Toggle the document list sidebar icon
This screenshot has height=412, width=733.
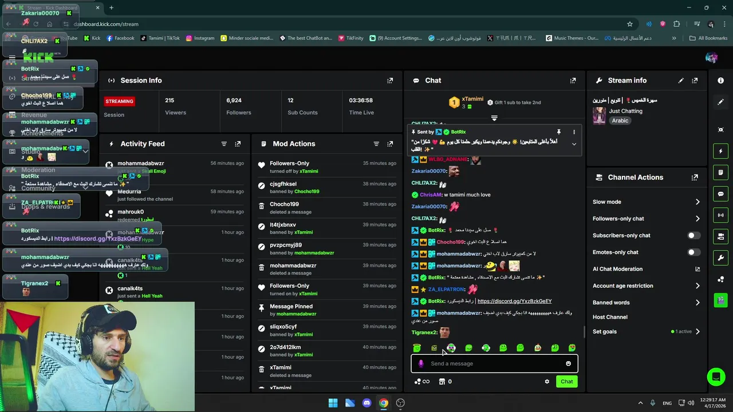[x=720, y=172]
